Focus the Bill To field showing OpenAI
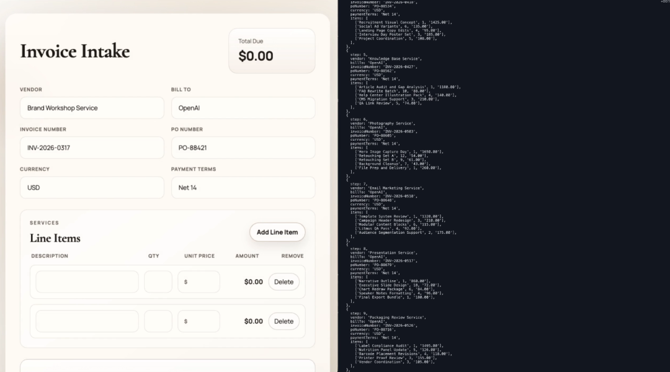 (243, 108)
